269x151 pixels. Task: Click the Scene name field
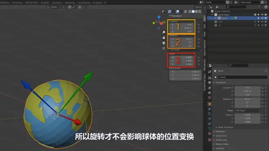tap(215, 2)
